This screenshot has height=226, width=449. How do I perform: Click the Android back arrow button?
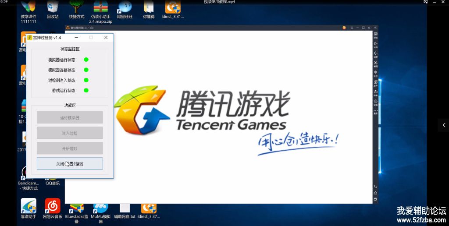pyautogui.click(x=375, y=187)
